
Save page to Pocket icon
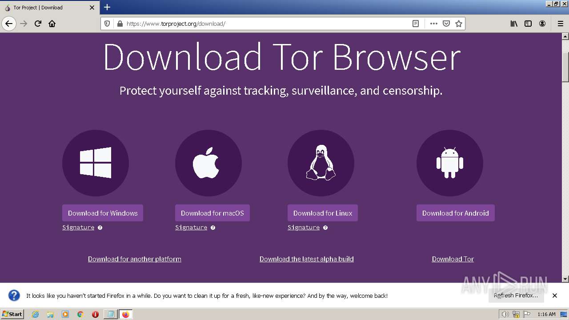pyautogui.click(x=446, y=24)
